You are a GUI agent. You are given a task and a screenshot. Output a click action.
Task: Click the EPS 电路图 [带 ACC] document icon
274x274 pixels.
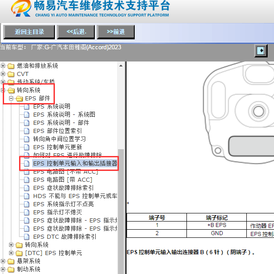(x=27, y=180)
